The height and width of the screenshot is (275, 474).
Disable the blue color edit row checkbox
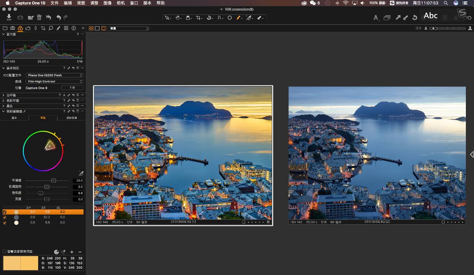5,217
